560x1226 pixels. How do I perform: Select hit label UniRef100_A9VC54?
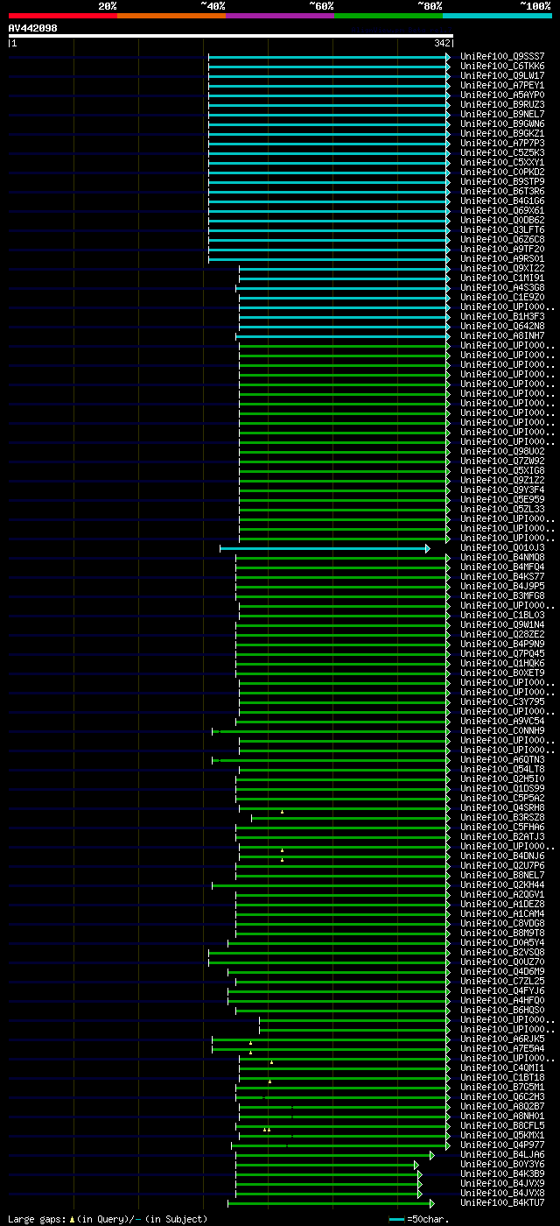(x=502, y=721)
